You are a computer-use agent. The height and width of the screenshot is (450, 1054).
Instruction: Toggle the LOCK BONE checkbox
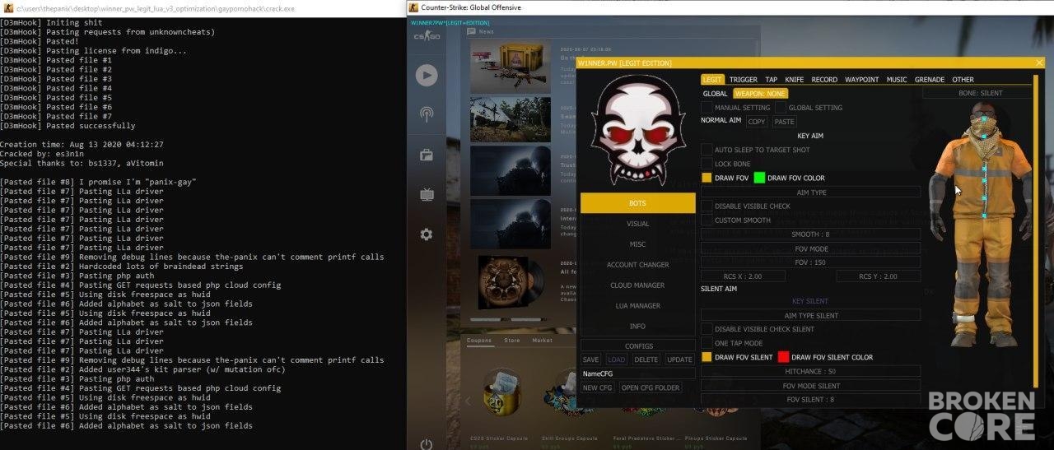(x=707, y=164)
